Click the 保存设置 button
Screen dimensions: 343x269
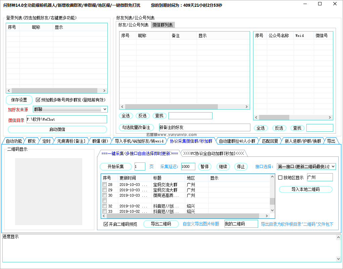click(x=19, y=100)
